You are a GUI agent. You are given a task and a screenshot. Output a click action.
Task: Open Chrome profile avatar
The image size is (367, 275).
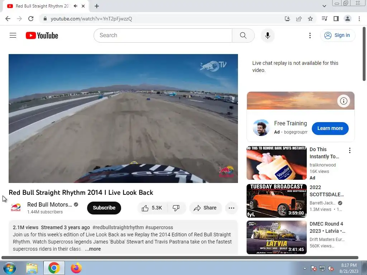(348, 19)
